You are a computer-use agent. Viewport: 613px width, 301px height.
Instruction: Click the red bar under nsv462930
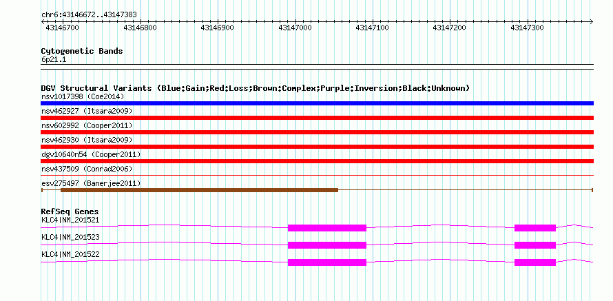coord(317,147)
